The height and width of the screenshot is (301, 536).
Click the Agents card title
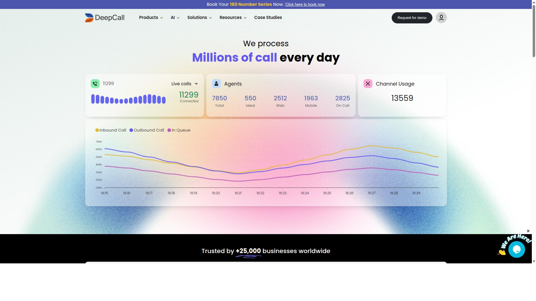233,84
